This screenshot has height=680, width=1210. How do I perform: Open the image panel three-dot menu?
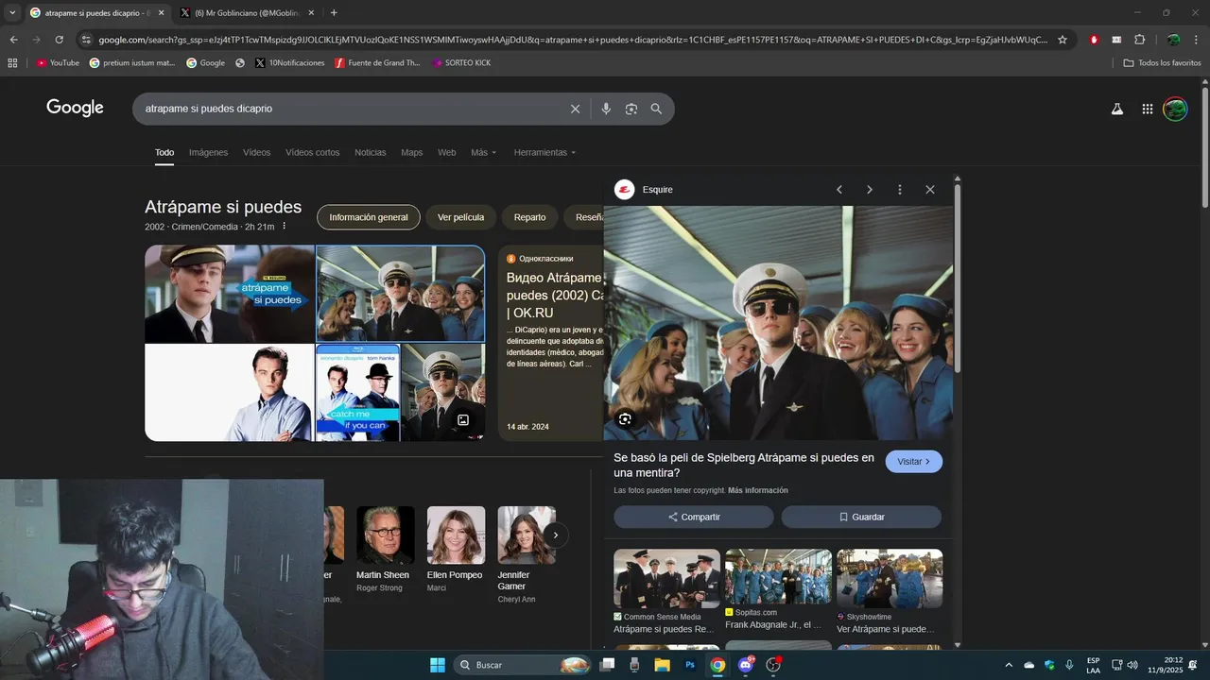[900, 190]
